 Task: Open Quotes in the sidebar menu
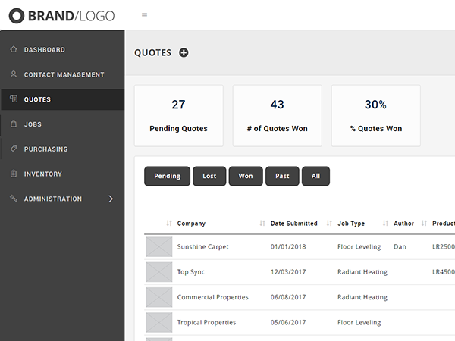click(38, 99)
